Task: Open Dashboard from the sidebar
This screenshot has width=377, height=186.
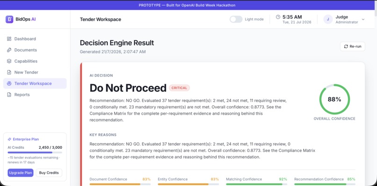Action: click(x=35, y=39)
